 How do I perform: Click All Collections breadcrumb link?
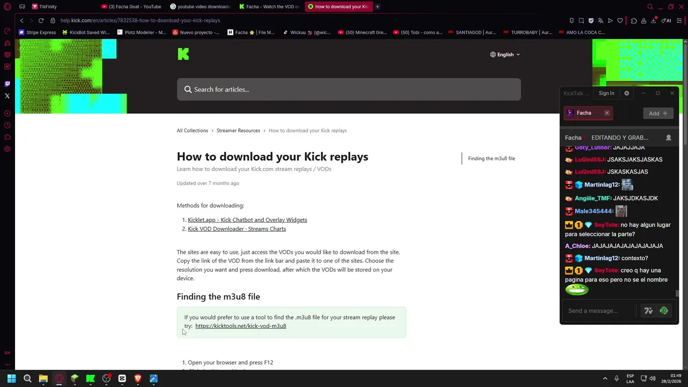(x=192, y=131)
